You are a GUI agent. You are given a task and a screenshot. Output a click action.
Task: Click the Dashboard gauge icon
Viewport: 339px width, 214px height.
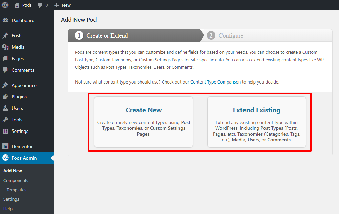tap(5, 20)
